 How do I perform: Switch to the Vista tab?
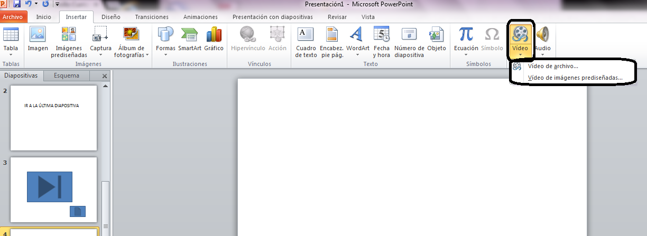pos(368,17)
